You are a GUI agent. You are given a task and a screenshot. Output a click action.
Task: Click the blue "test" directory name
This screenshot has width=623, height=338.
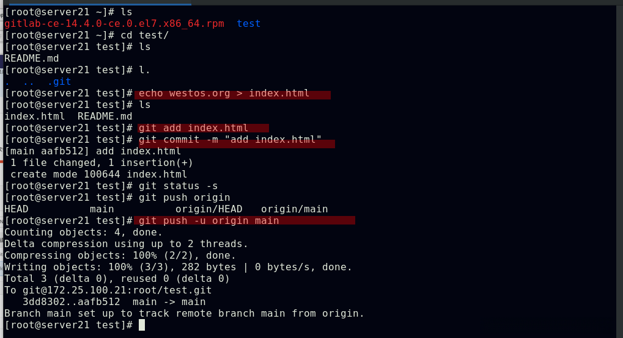tap(248, 24)
